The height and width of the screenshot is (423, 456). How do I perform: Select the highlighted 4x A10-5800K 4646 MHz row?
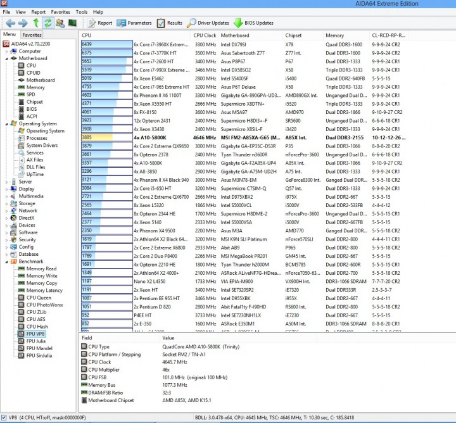point(244,138)
